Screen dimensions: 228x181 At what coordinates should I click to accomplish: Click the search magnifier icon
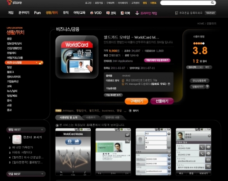212,3
